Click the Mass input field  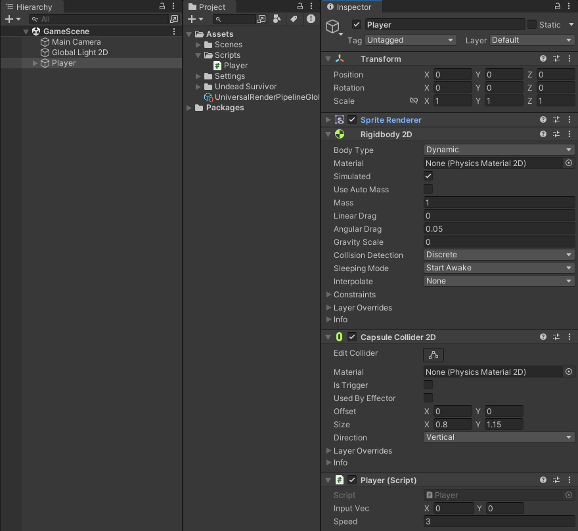pyautogui.click(x=499, y=202)
